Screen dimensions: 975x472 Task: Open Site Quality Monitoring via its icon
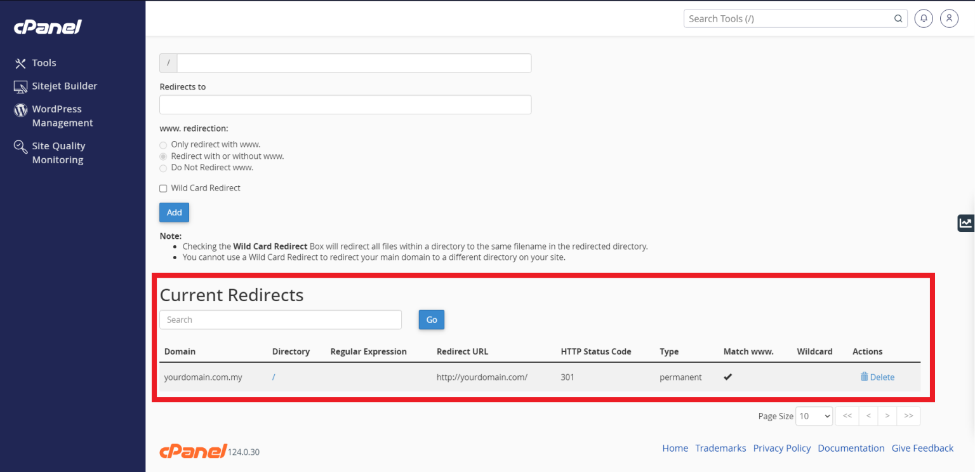point(20,146)
